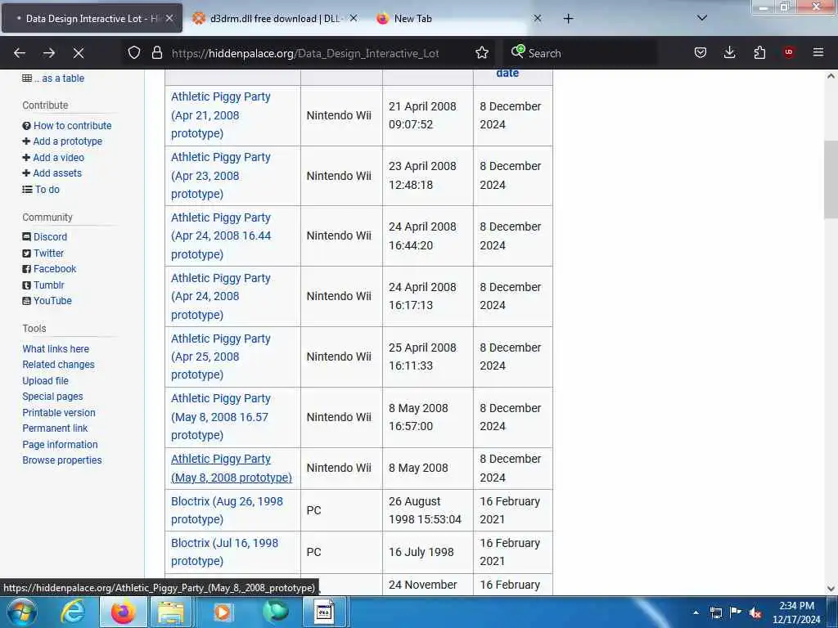Bookmark this page with the star icon
Image resolution: width=838 pixels, height=628 pixels.
coord(482,53)
